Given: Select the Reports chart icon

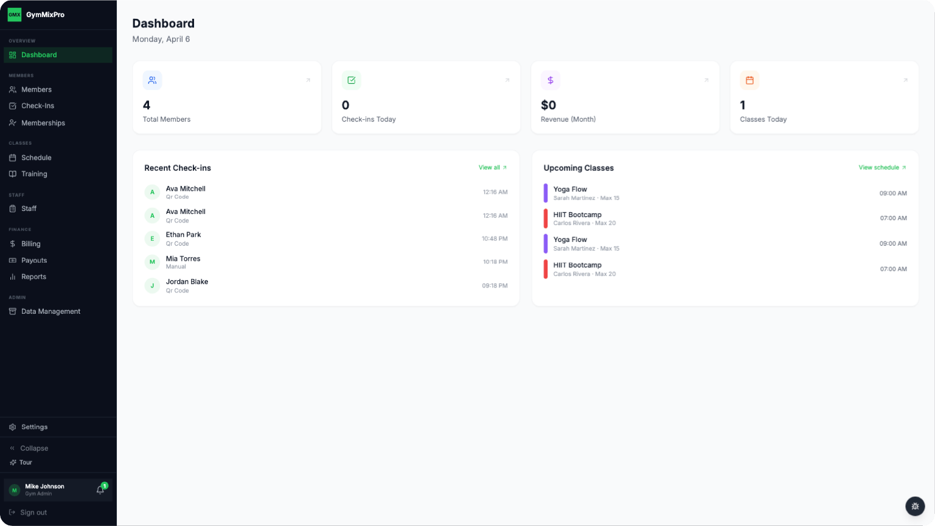Looking at the screenshot, I should (x=13, y=277).
